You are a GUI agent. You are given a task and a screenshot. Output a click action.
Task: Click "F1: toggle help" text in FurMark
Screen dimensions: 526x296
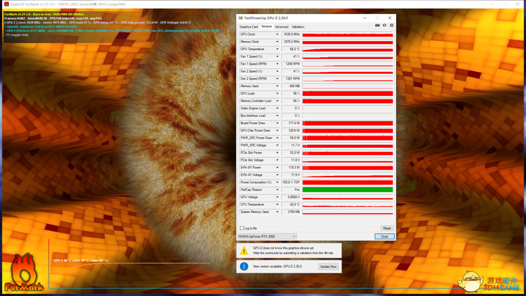[x=17, y=35]
